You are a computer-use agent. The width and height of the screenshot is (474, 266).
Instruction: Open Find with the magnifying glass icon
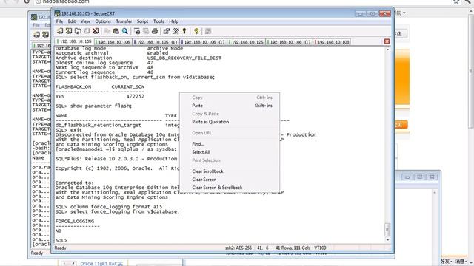[124, 31]
